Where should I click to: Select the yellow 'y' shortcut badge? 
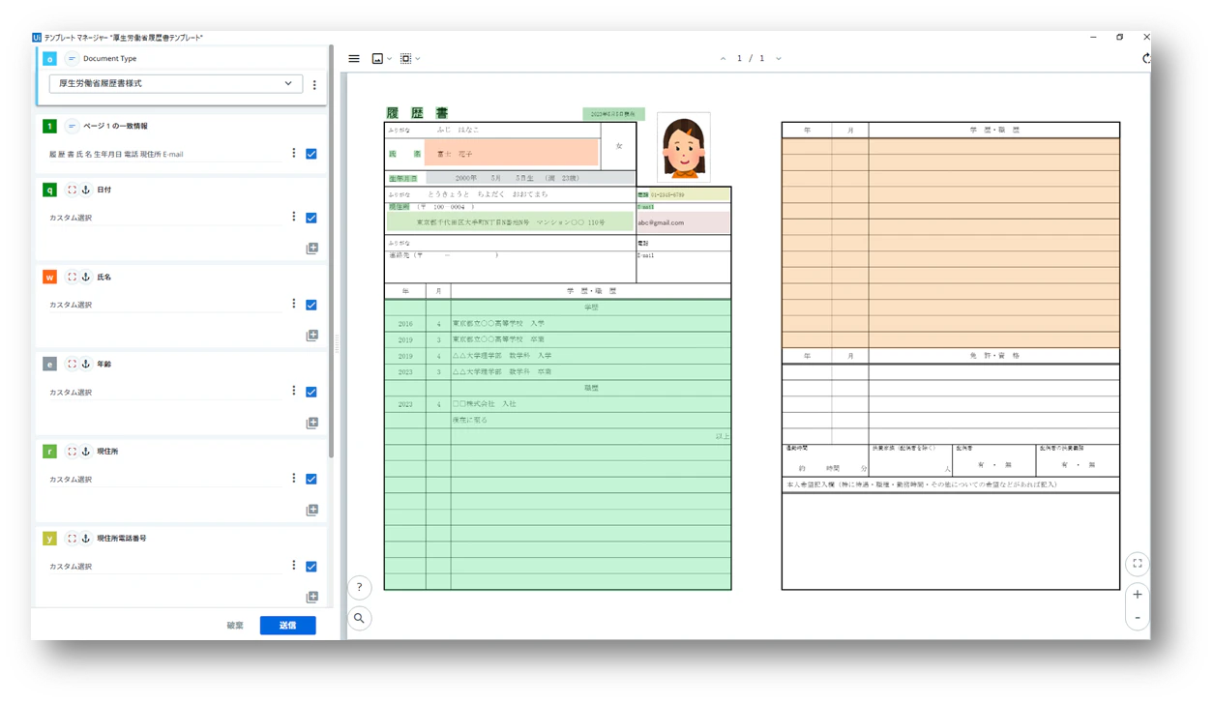pos(50,538)
